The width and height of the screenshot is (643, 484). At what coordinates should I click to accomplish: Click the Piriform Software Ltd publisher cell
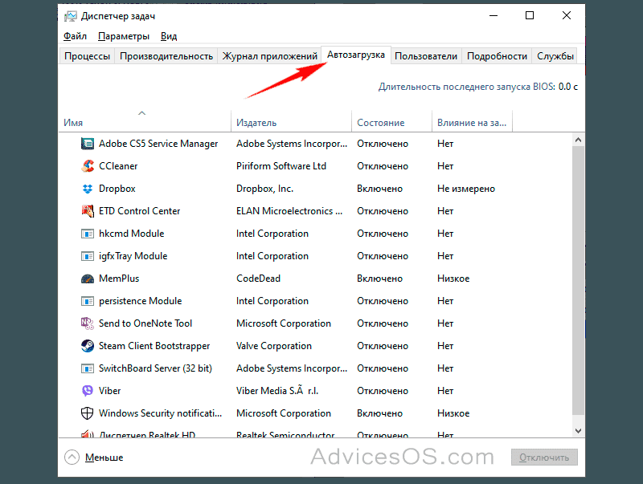281,166
